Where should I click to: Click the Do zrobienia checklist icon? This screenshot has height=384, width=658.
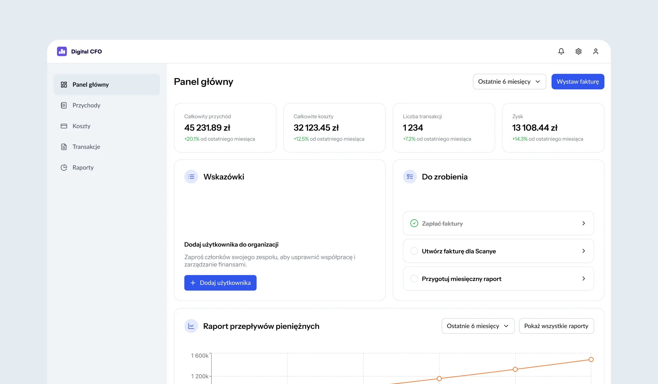410,177
